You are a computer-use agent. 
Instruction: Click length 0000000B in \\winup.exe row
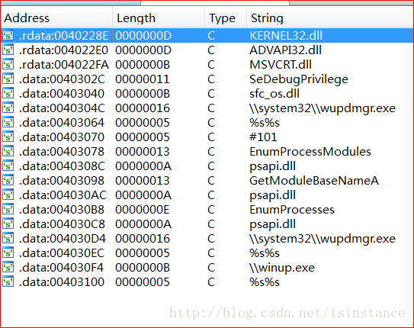coord(143,268)
